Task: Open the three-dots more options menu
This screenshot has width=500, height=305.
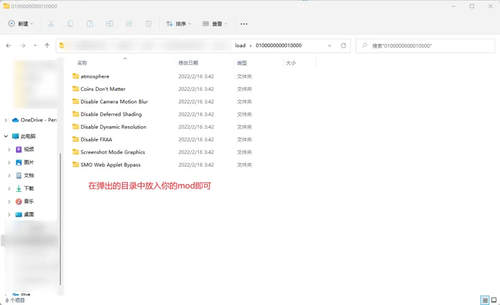Action: point(244,24)
